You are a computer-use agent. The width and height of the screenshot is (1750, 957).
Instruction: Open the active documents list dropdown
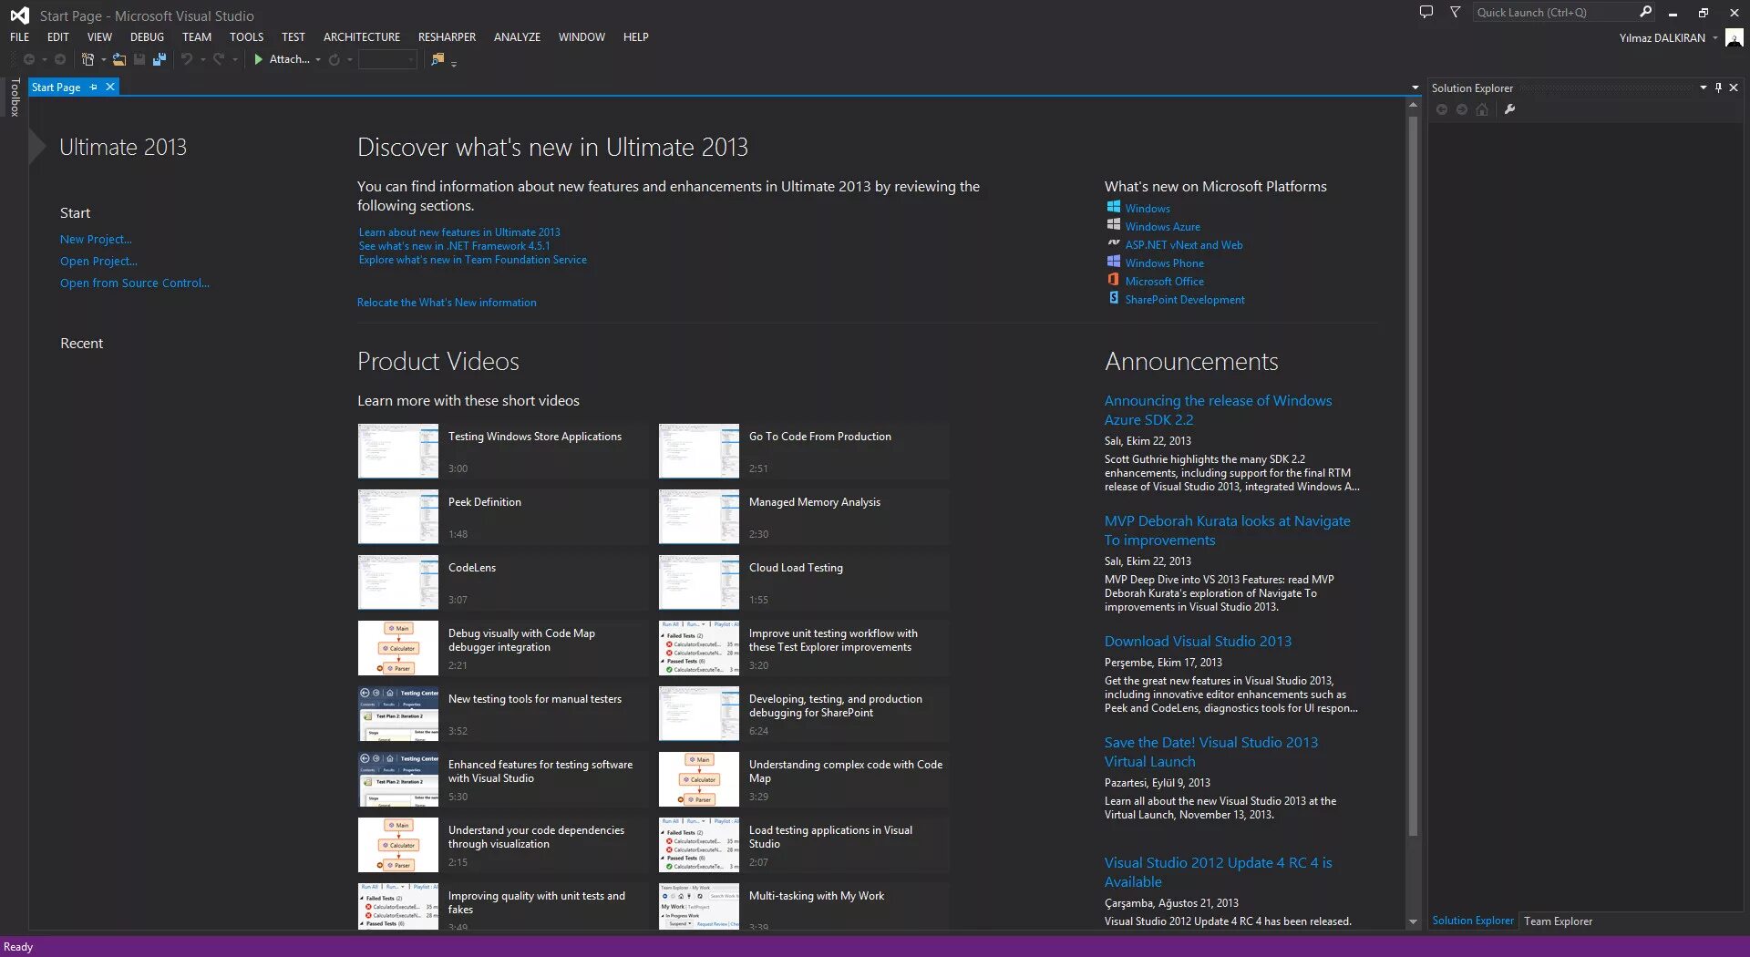(x=1415, y=87)
